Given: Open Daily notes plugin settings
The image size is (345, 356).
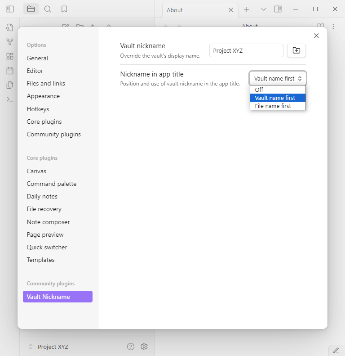Looking at the screenshot, I should pos(57,196).
